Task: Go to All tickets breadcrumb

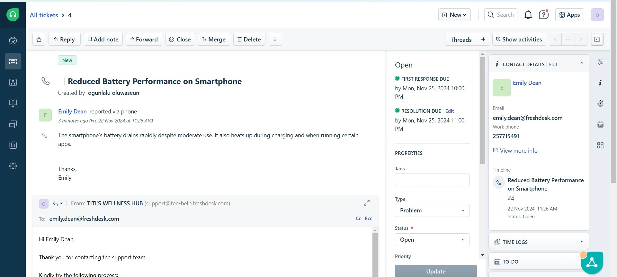Action: pyautogui.click(x=44, y=15)
